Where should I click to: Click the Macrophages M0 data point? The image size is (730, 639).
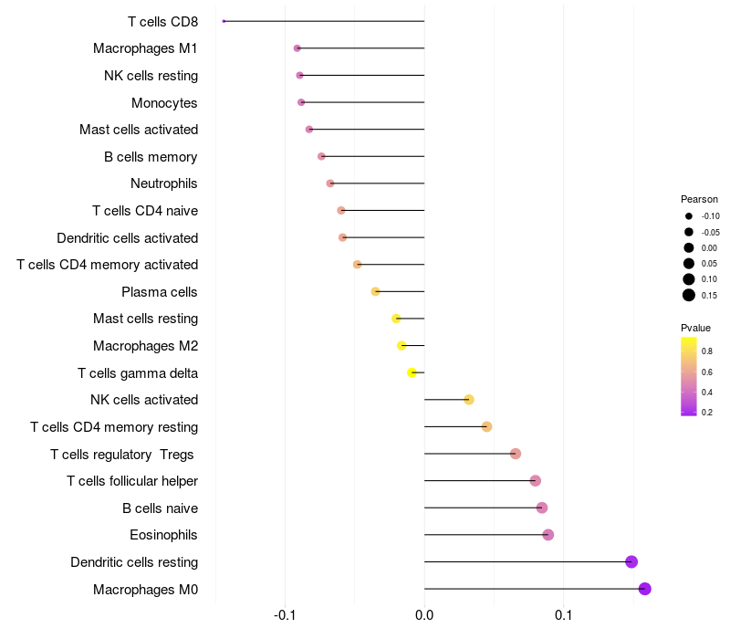pyautogui.click(x=644, y=589)
